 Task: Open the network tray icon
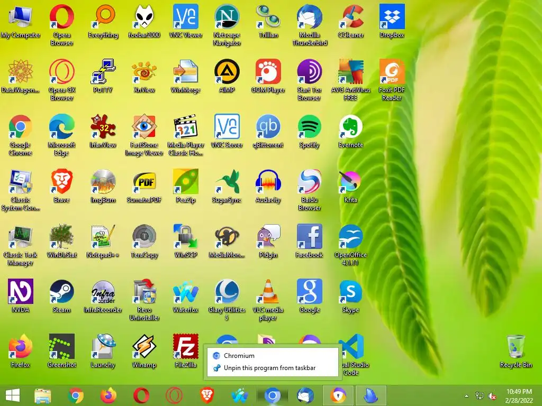point(480,396)
